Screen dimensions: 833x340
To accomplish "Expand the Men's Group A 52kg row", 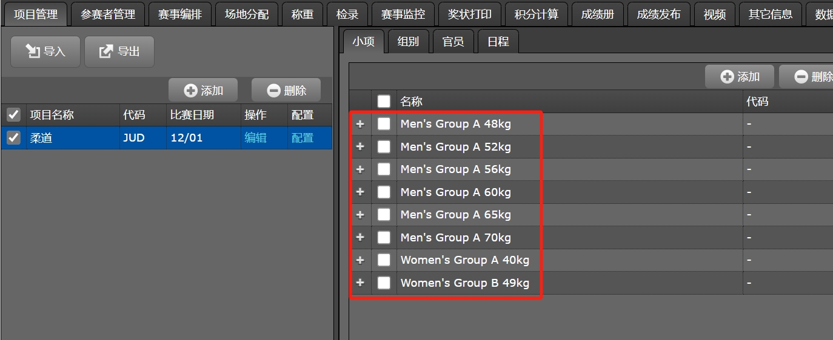I will point(360,147).
